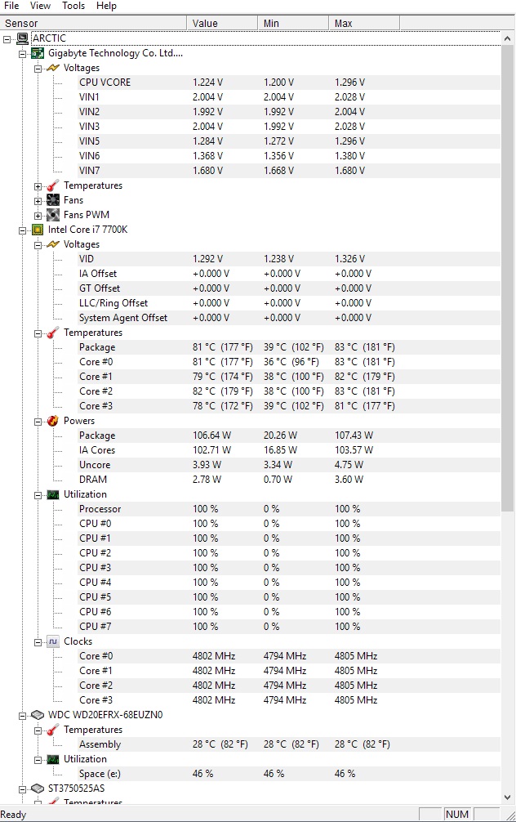Click the Powers flame icon
Image resolution: width=516 pixels, height=822 pixels.
pyautogui.click(x=53, y=421)
